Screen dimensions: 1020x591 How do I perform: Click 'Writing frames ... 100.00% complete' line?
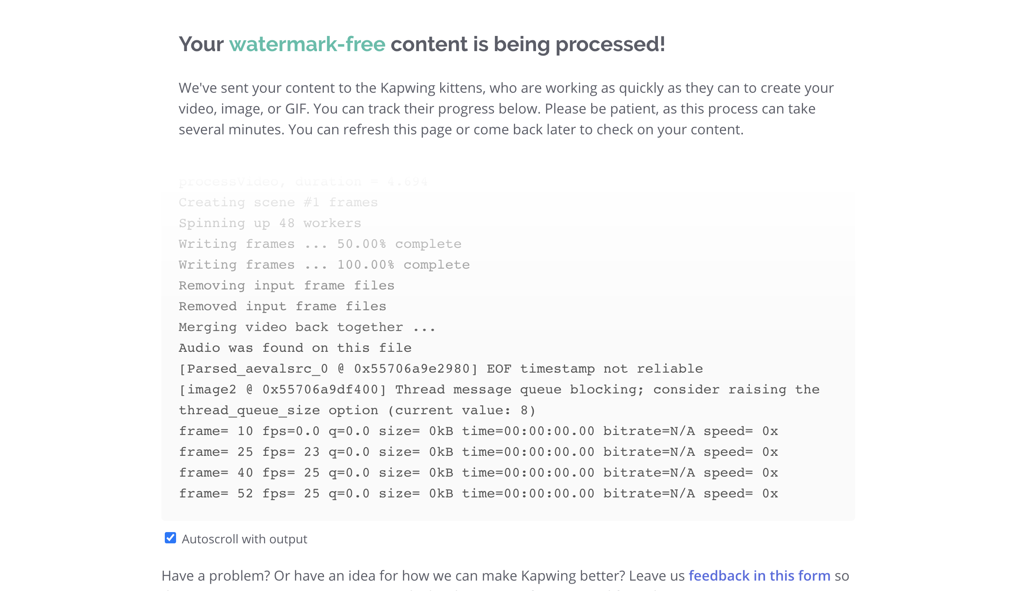pos(324,265)
